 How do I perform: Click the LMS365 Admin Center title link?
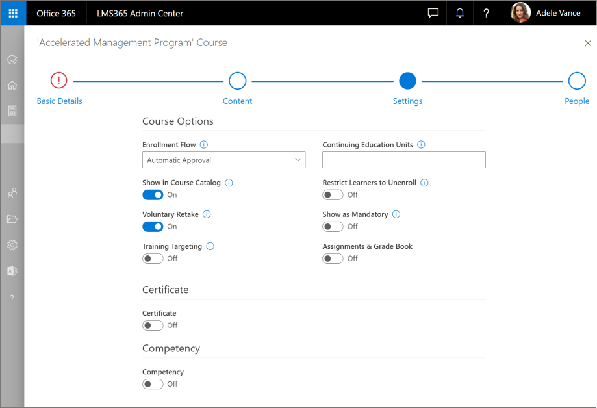coord(140,13)
